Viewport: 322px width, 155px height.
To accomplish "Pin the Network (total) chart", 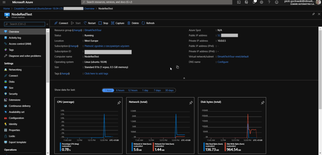I will (191, 103).
